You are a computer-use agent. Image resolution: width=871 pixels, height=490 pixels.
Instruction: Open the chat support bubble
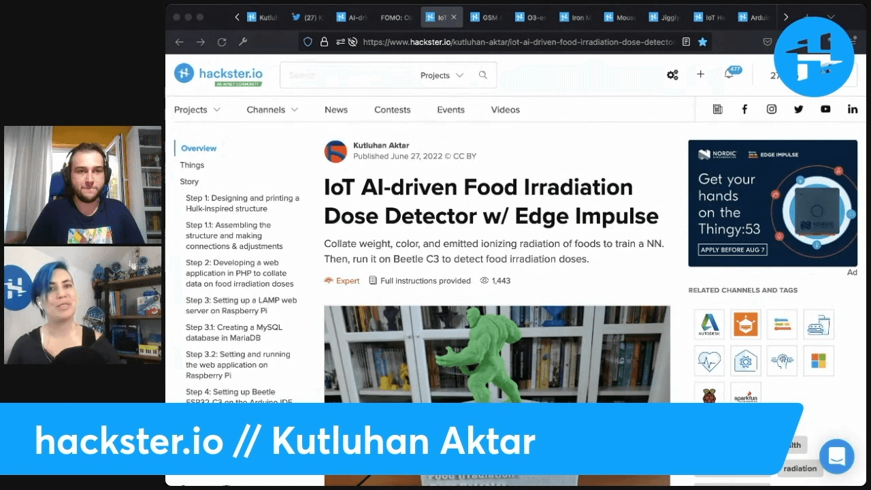836,456
